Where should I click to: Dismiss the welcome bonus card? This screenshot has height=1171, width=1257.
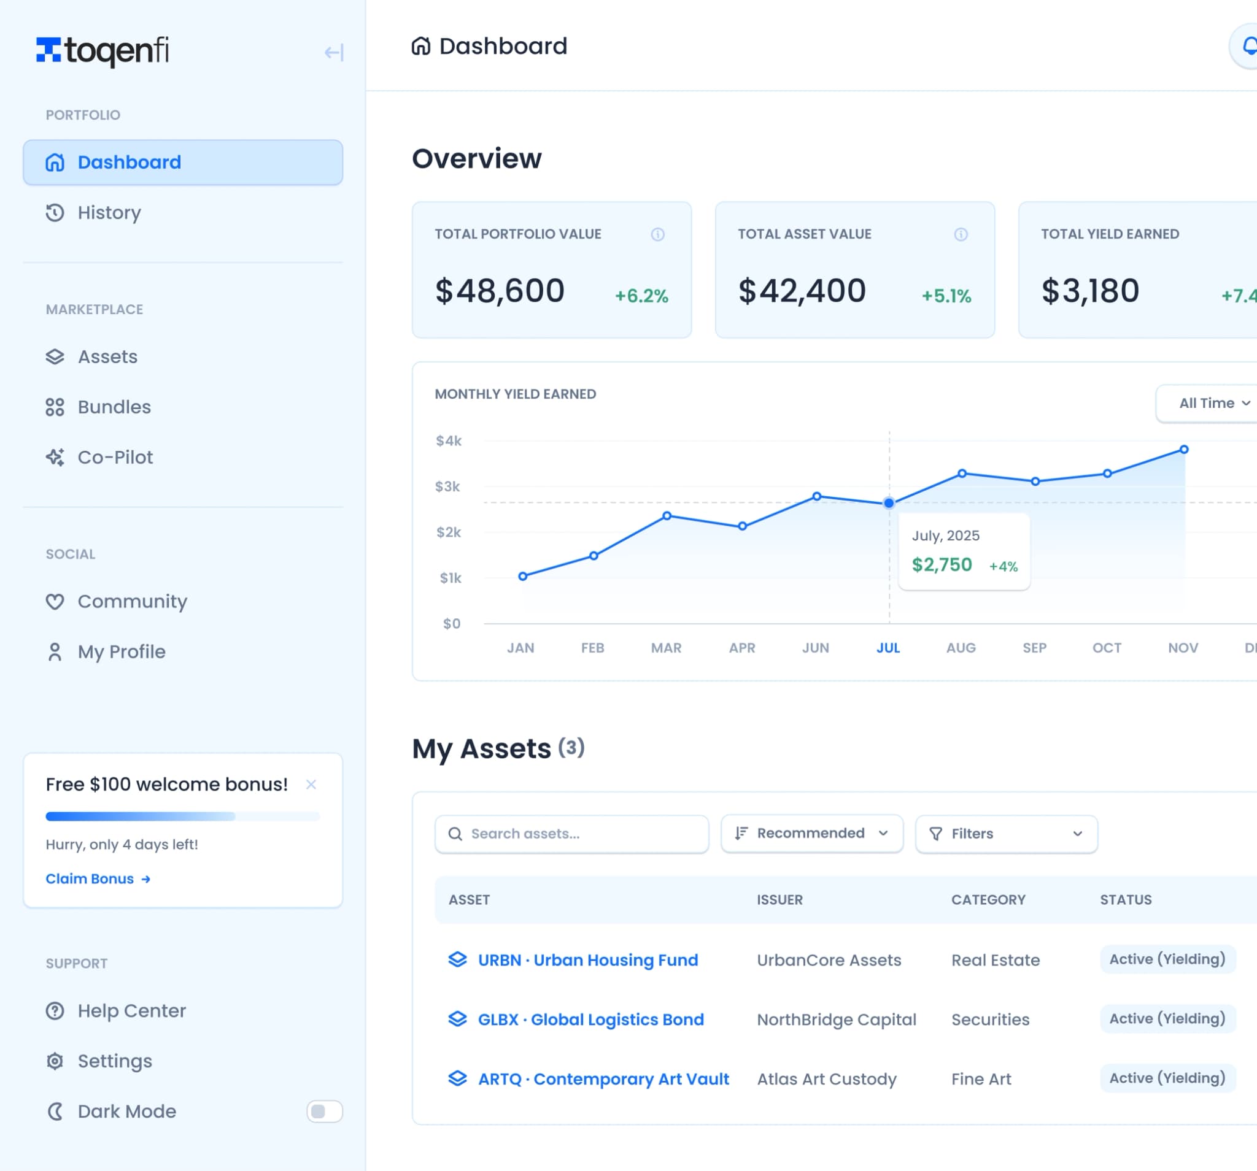point(311,785)
